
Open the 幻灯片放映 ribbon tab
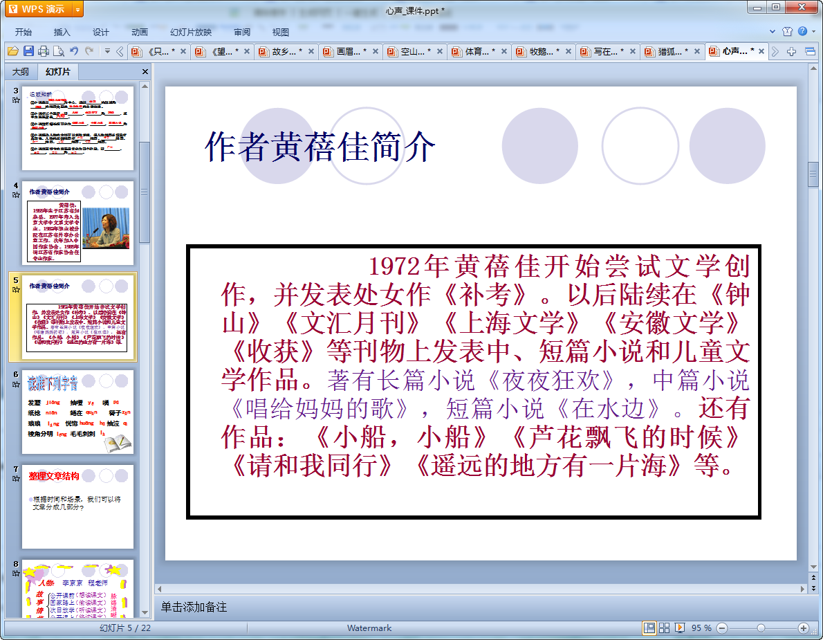191,32
